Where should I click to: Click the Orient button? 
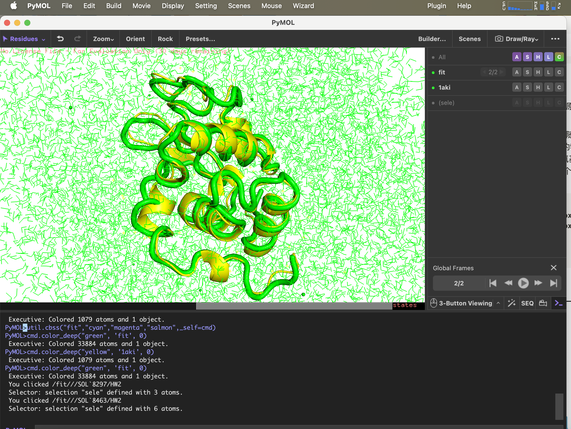(x=135, y=39)
